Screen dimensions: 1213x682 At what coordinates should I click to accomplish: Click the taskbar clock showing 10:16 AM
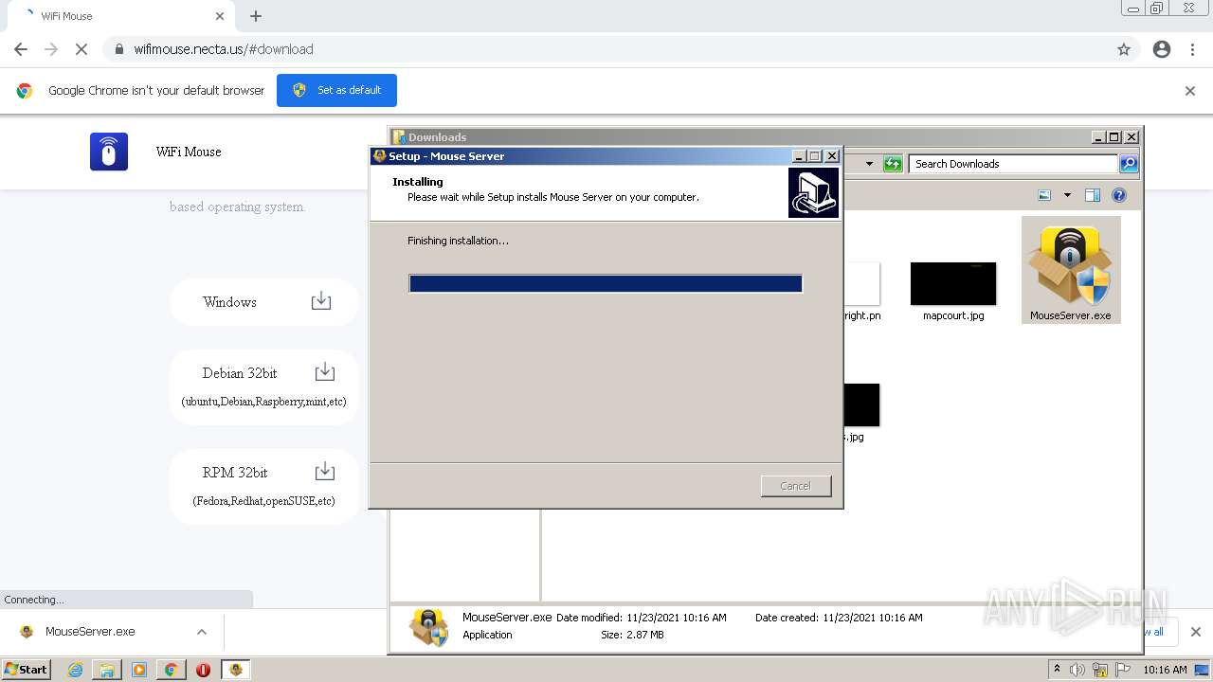1165,670
